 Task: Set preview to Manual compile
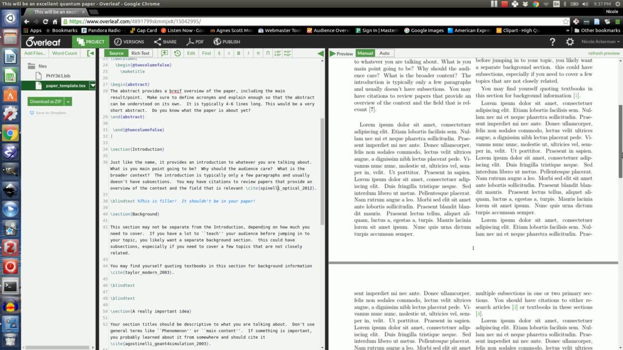(x=365, y=53)
